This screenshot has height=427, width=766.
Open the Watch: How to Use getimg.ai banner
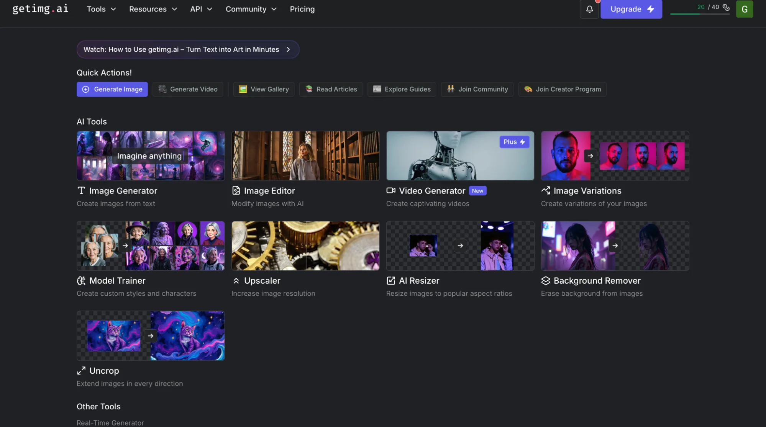[188, 49]
